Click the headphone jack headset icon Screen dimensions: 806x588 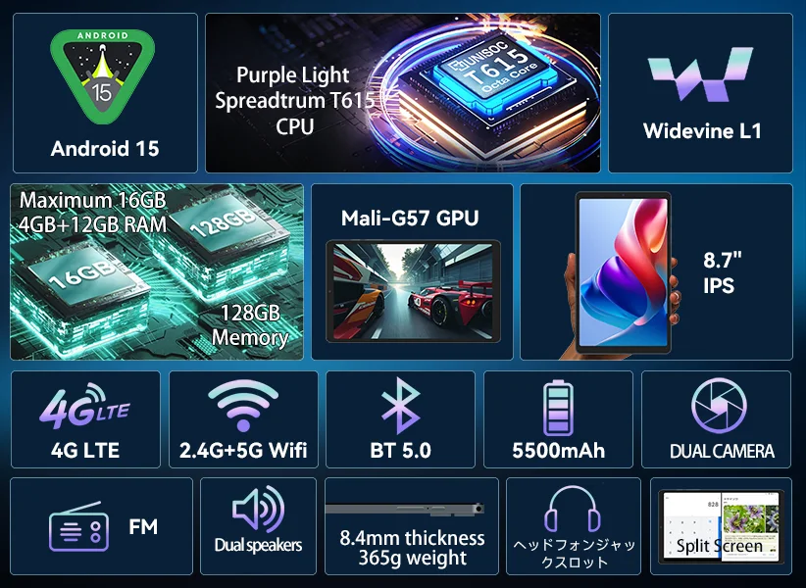pos(574,509)
